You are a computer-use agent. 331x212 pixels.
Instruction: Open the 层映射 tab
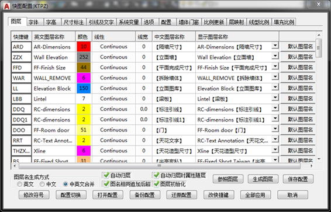pyautogui.click(x=236, y=22)
